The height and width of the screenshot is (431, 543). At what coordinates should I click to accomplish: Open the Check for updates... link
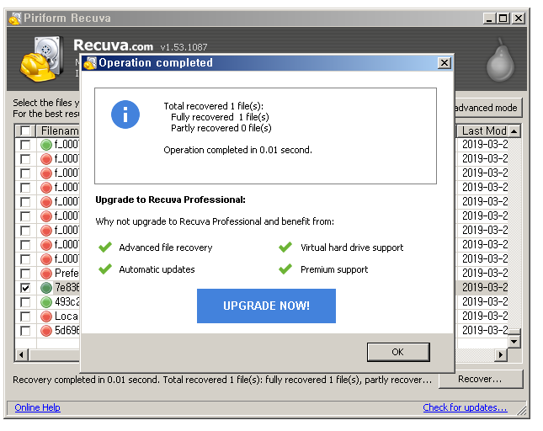pos(465,407)
